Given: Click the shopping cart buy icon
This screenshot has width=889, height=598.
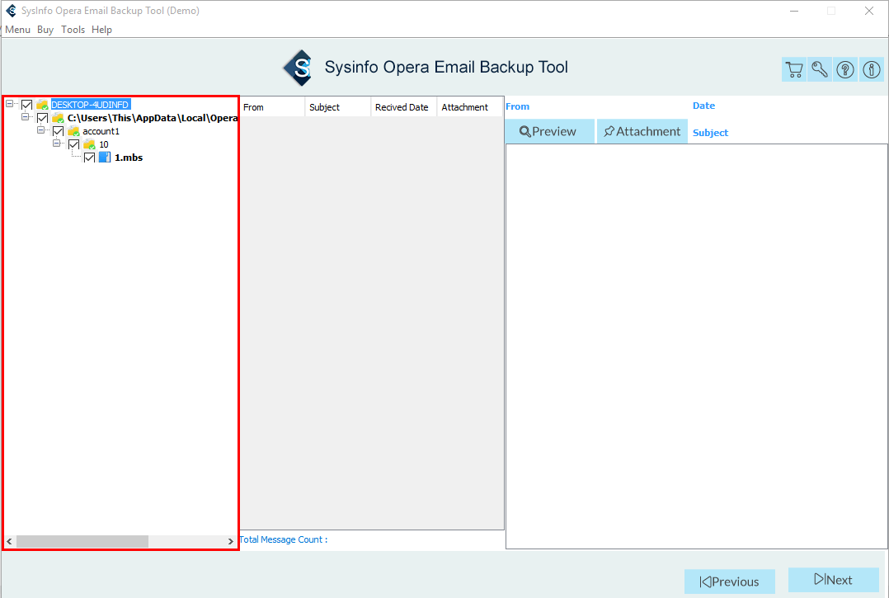Looking at the screenshot, I should [x=794, y=70].
